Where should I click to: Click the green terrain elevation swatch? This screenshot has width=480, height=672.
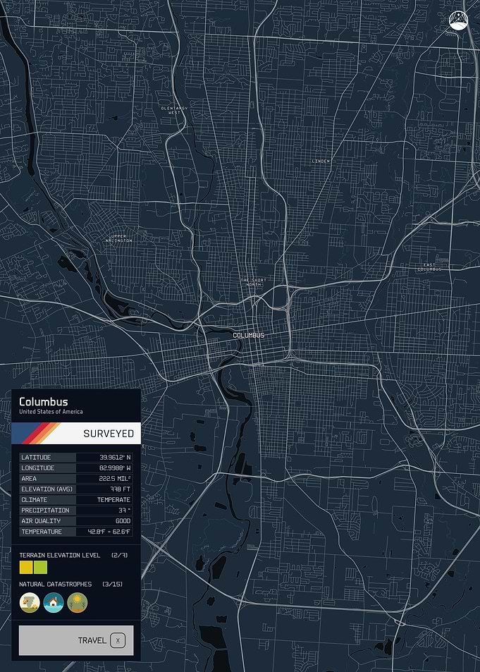pos(40,568)
